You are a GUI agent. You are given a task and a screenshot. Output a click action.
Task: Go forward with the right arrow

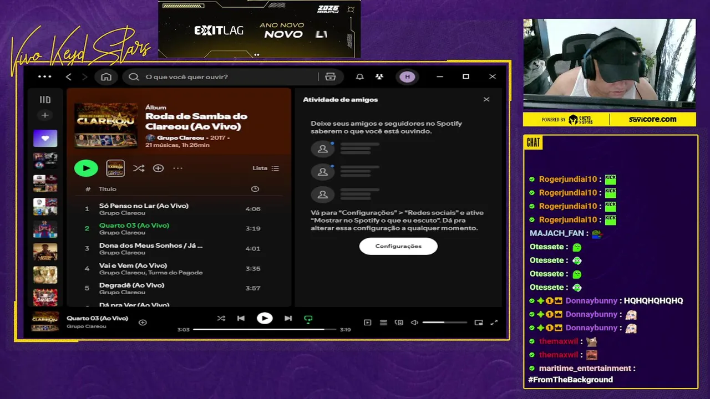84,76
